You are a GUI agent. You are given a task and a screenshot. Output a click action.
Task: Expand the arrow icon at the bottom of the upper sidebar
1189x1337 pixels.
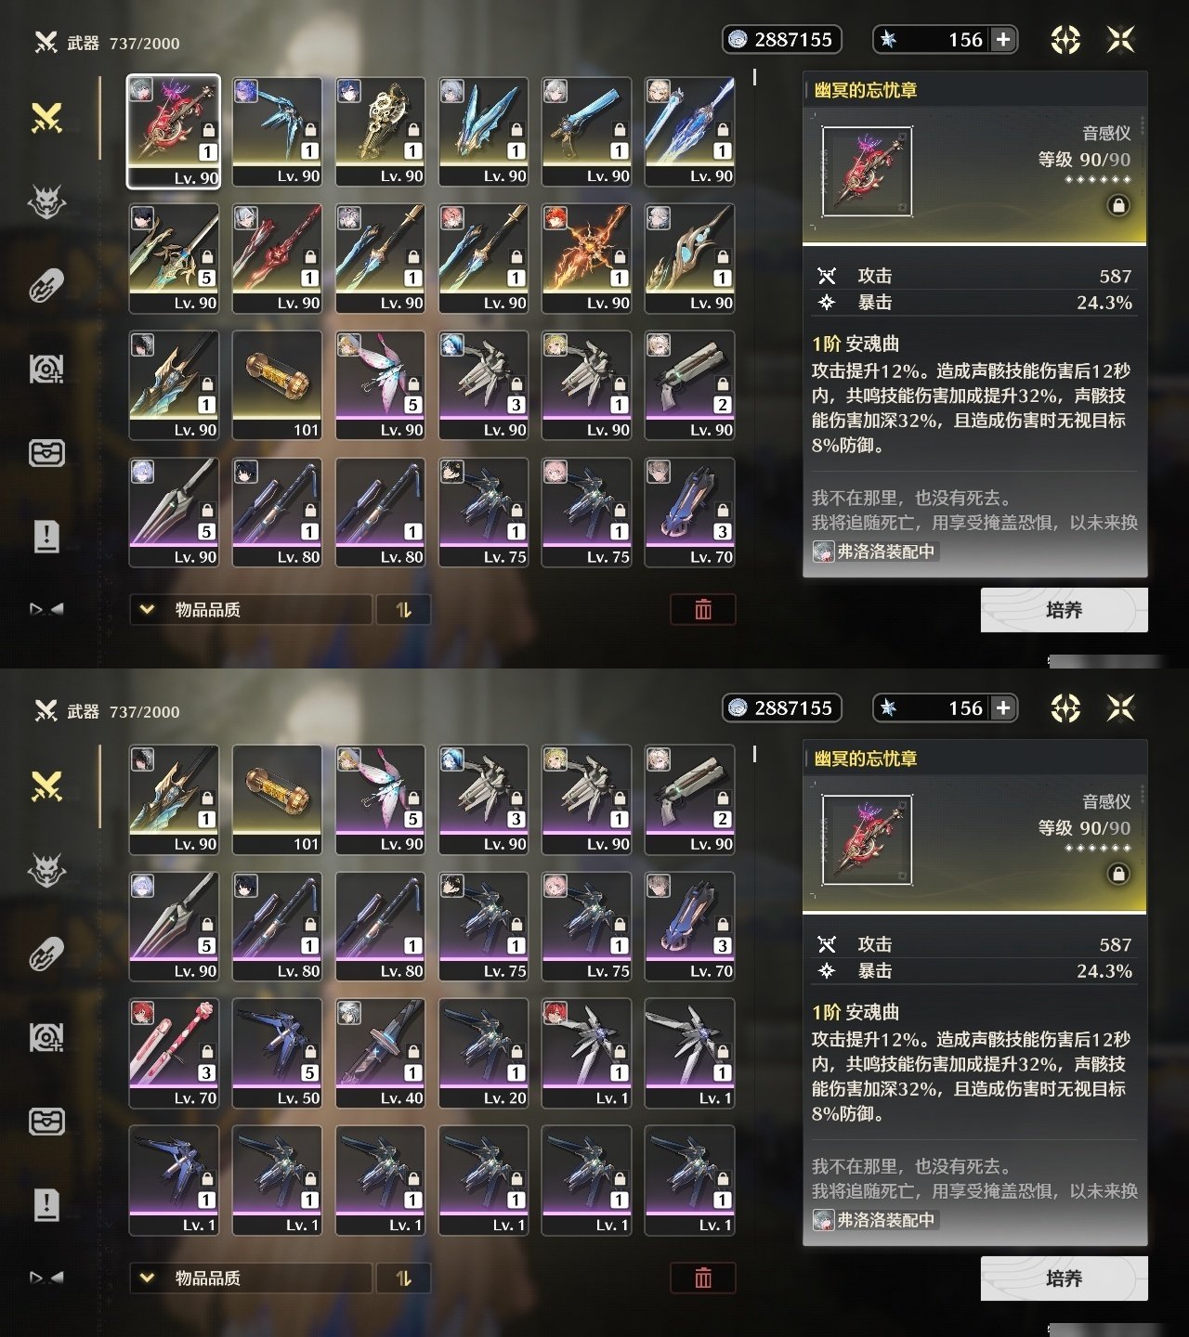(x=46, y=609)
